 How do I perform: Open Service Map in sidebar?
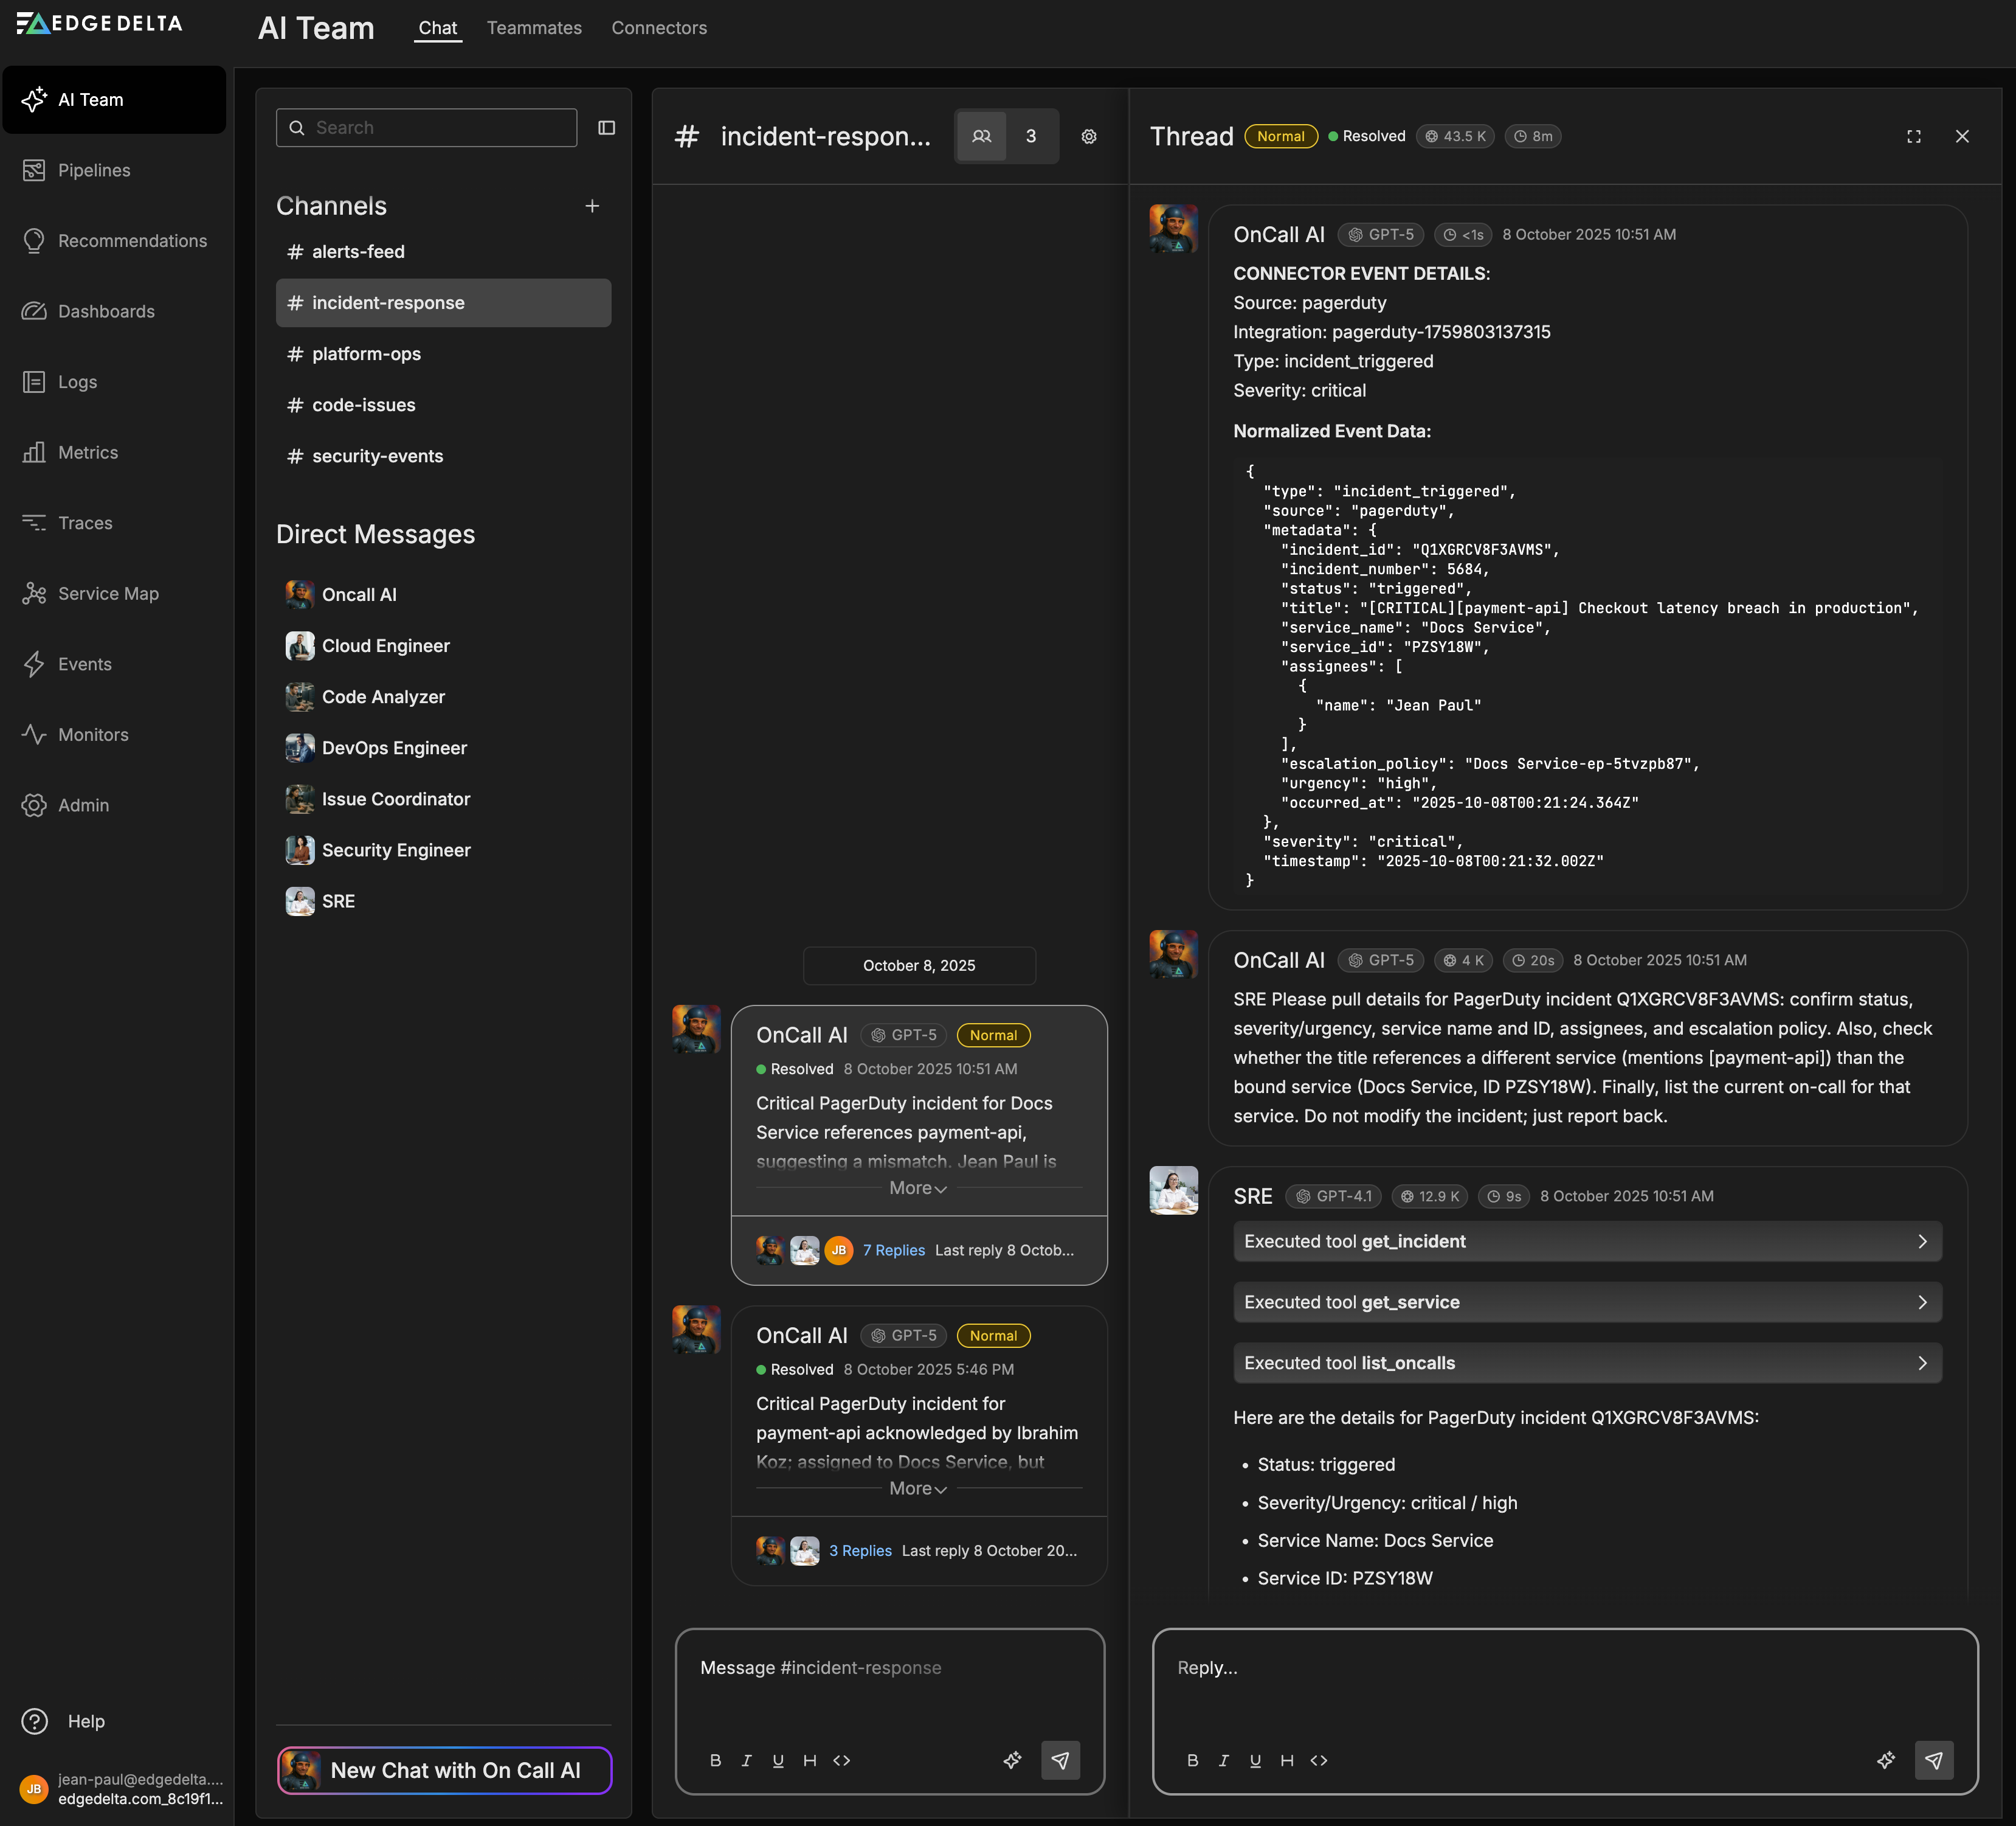(107, 593)
